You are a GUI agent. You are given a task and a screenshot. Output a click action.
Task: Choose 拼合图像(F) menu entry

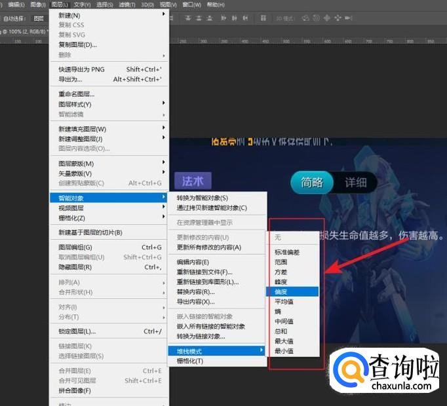pos(109,391)
